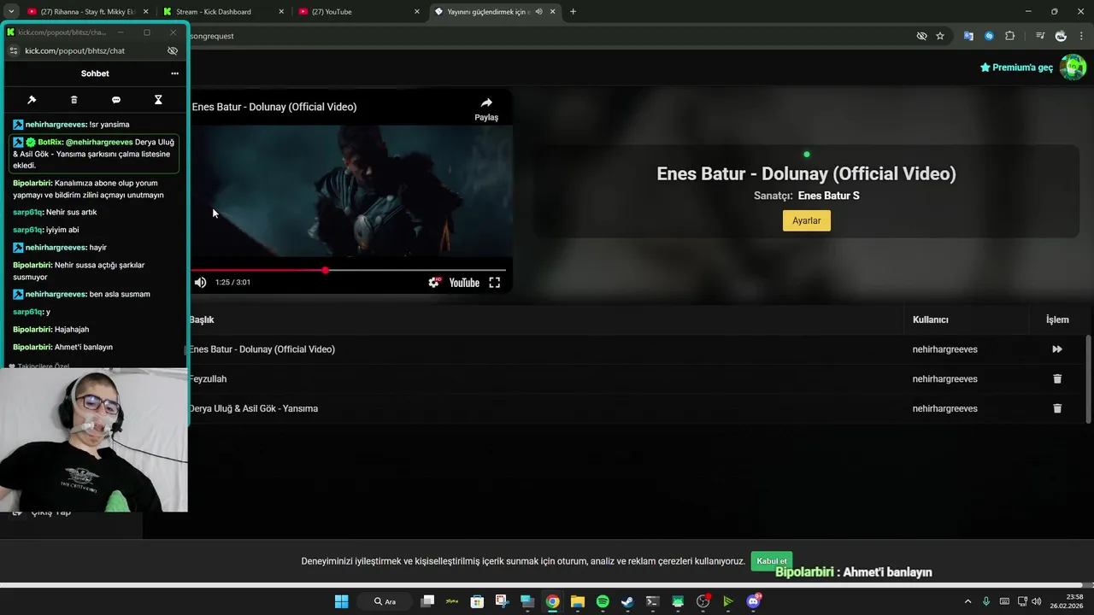Viewport: 1094px width, 615px height.
Task: Show hidden system tray icons
Action: (x=968, y=601)
